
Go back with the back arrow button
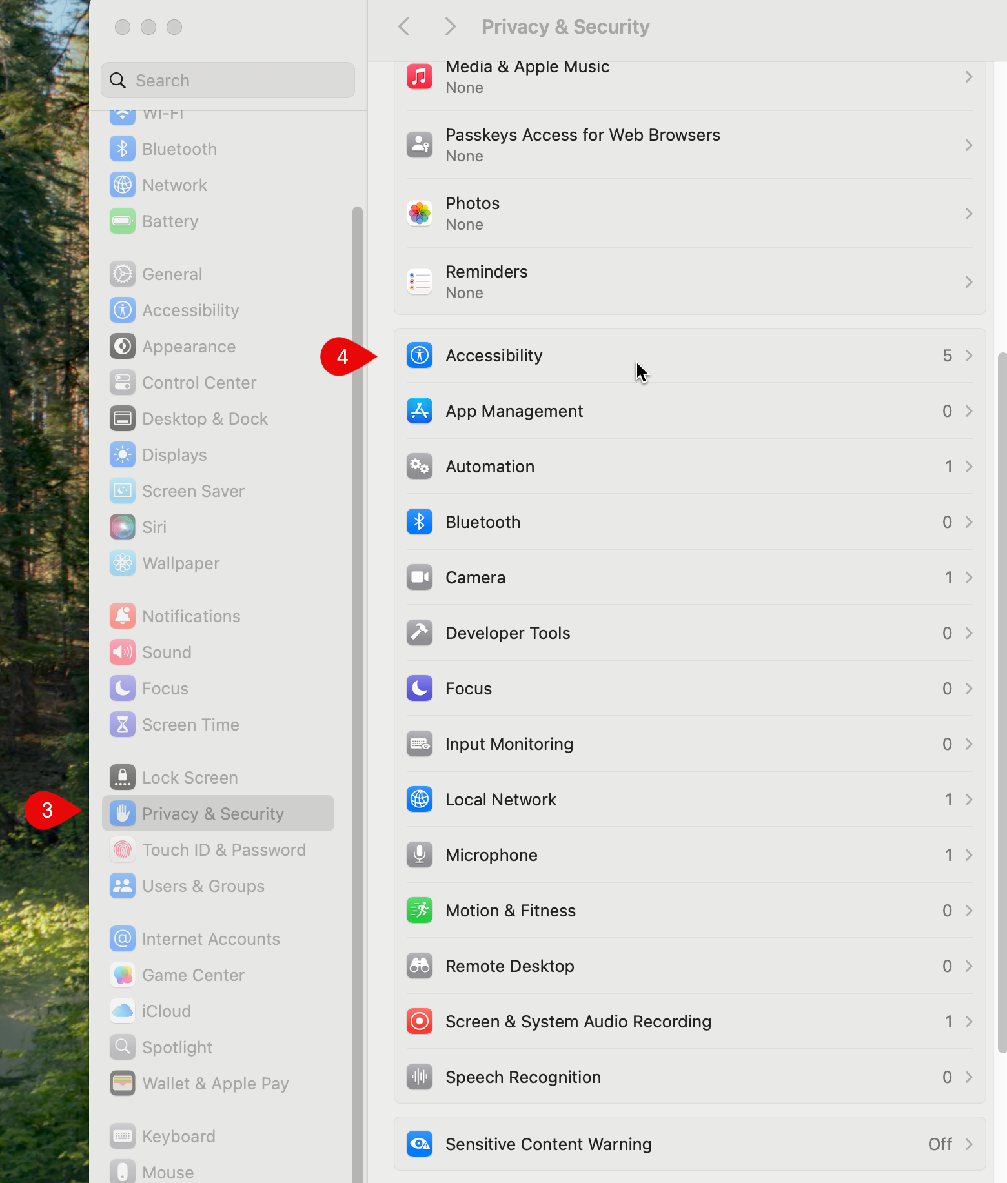pos(404,26)
